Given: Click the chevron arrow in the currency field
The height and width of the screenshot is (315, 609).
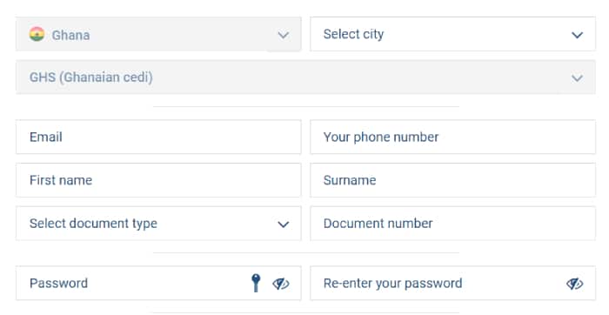Looking at the screenshot, I should point(577,78).
